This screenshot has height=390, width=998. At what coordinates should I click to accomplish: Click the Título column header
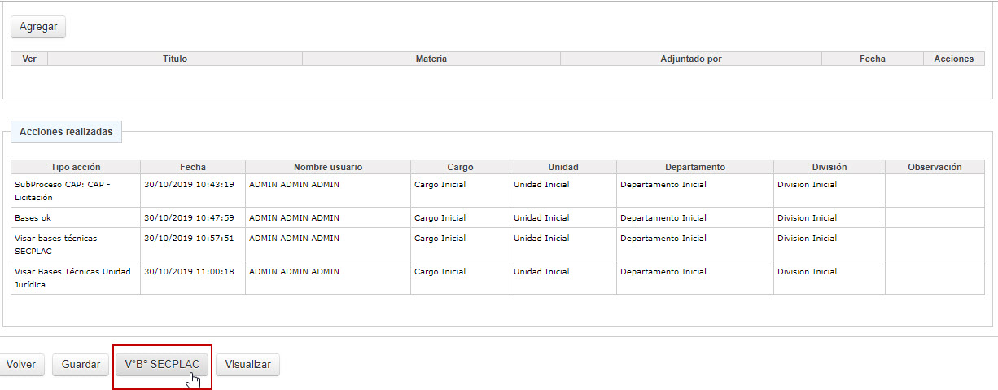click(x=175, y=59)
